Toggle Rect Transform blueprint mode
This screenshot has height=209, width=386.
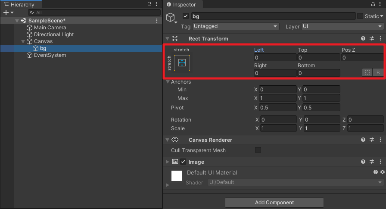[367, 72]
